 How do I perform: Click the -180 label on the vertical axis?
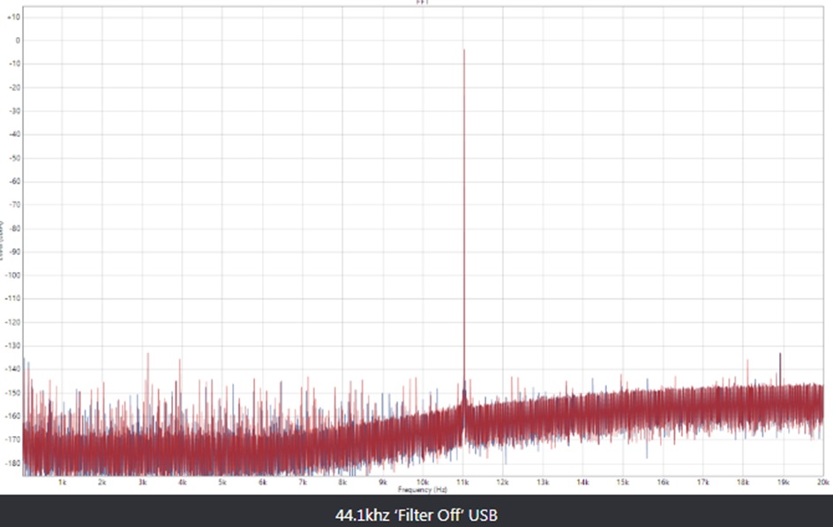click(11, 463)
